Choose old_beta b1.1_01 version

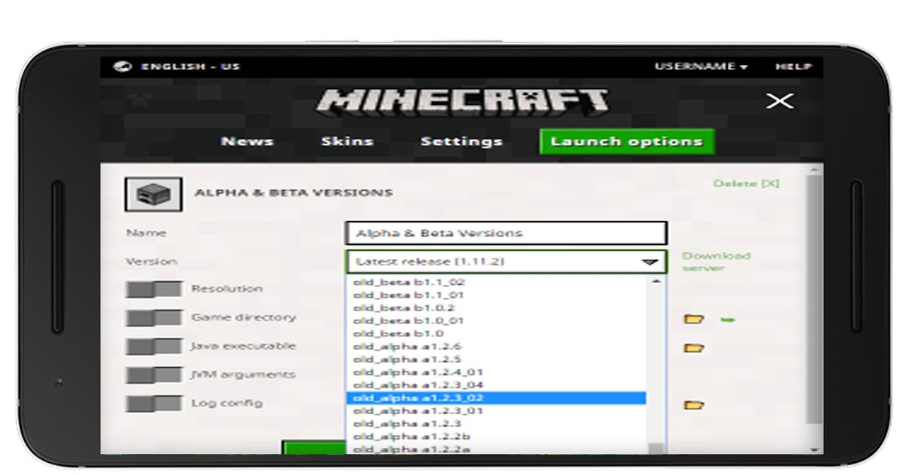(x=409, y=295)
